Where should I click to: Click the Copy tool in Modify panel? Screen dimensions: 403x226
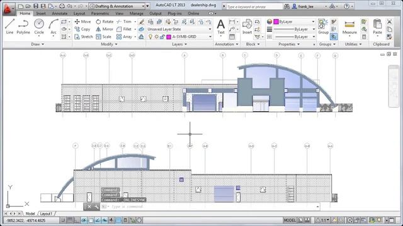click(x=82, y=30)
